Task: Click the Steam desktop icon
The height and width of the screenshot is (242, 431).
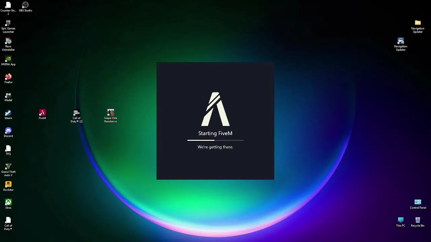Action: pyautogui.click(x=8, y=114)
